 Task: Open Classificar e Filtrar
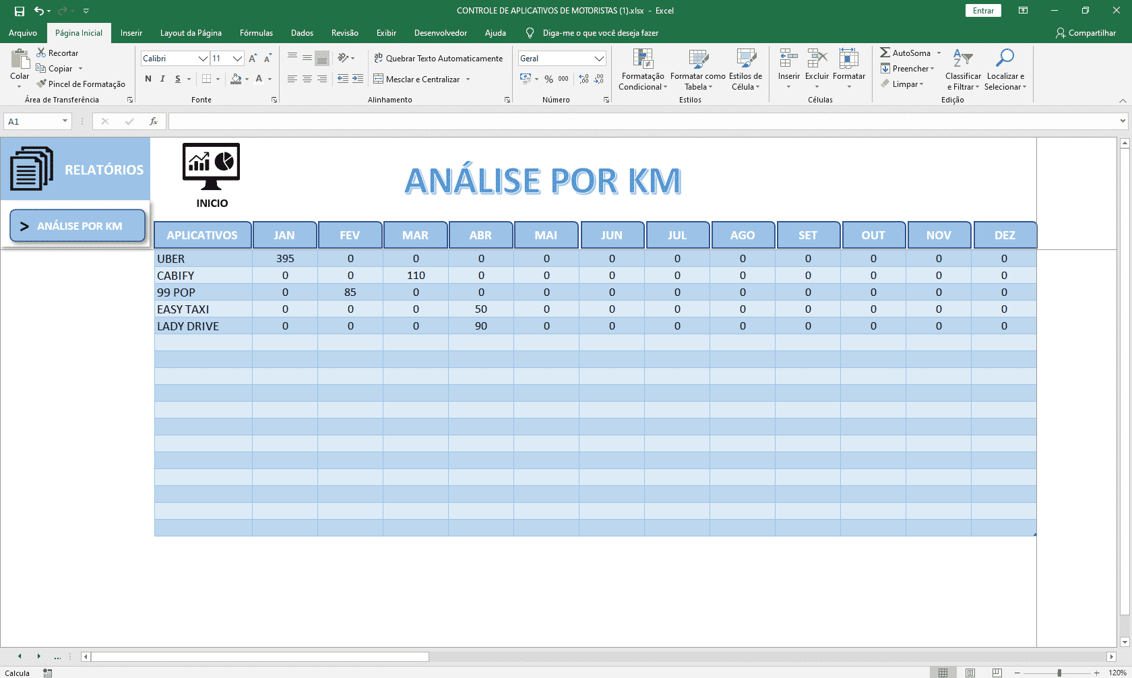[963, 69]
